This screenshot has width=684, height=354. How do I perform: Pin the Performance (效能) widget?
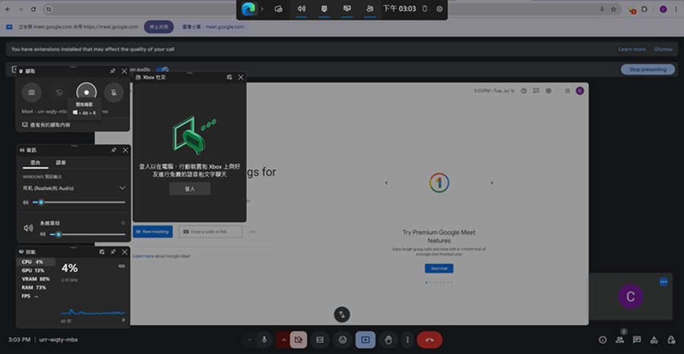113,252
